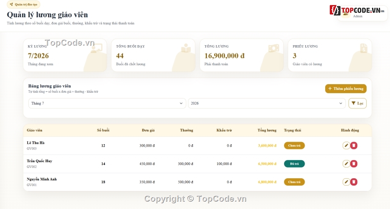The height and width of the screenshot is (209, 390).
Task: Click the Thưởng column header
Action: [x=186, y=130]
